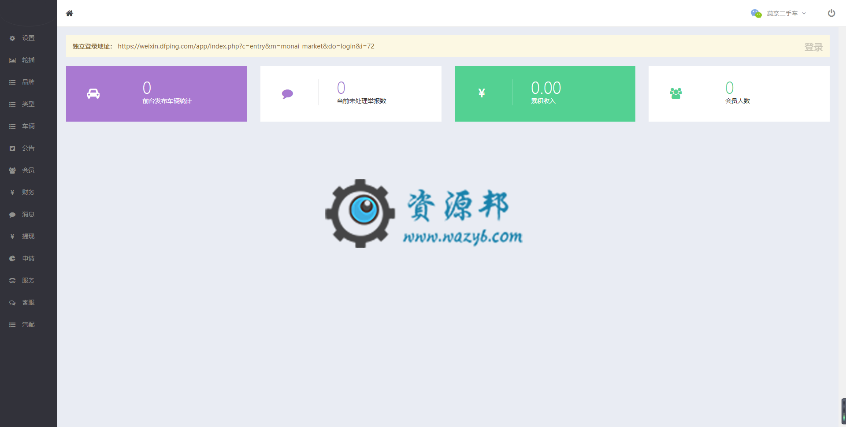Click the pie chart icon beside 申请

(x=12, y=259)
